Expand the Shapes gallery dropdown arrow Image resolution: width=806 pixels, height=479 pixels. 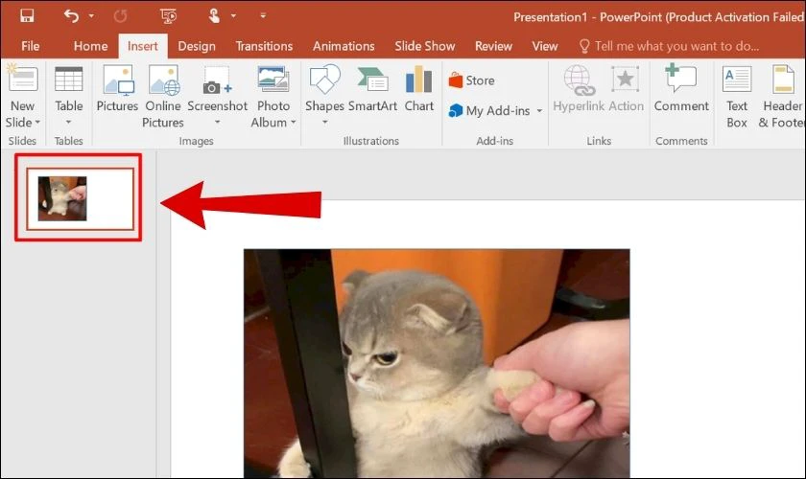coord(325,123)
